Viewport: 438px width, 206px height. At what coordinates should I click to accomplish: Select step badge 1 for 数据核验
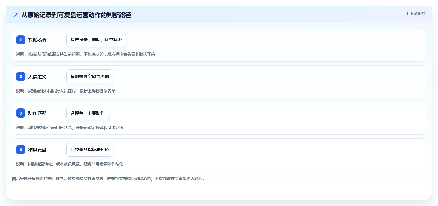21,40
